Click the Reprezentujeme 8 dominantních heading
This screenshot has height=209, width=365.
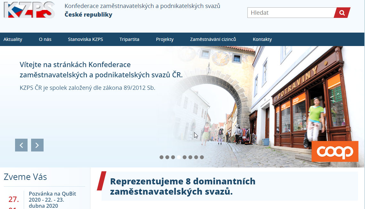tap(183, 187)
